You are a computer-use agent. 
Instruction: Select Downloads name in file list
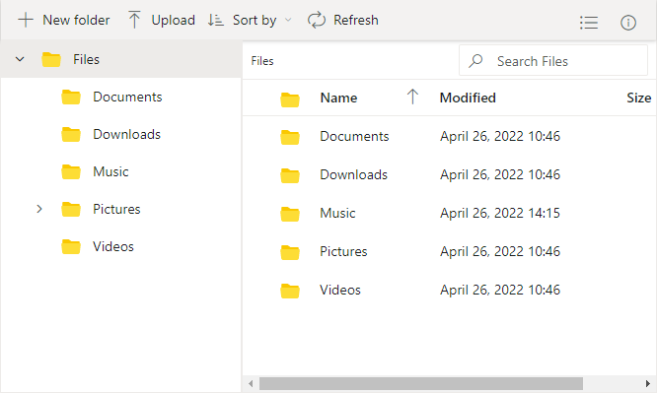353,174
